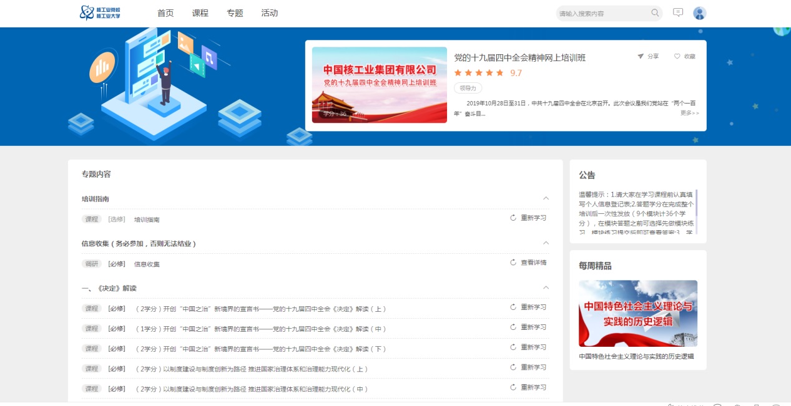Click the 公告 announcement panel scrollbar

tap(696, 212)
